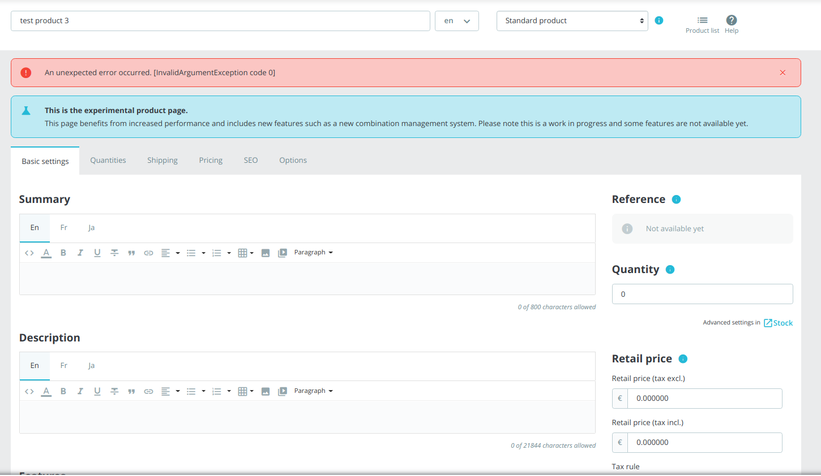This screenshot has width=821, height=476.
Task: Open the Standard product type dropdown
Action: pos(572,20)
